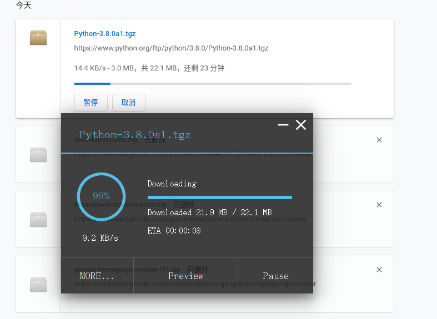The image size is (437, 319).
Task: Remove google-homepage-master (1).zip entry with X
Action: [379, 270]
